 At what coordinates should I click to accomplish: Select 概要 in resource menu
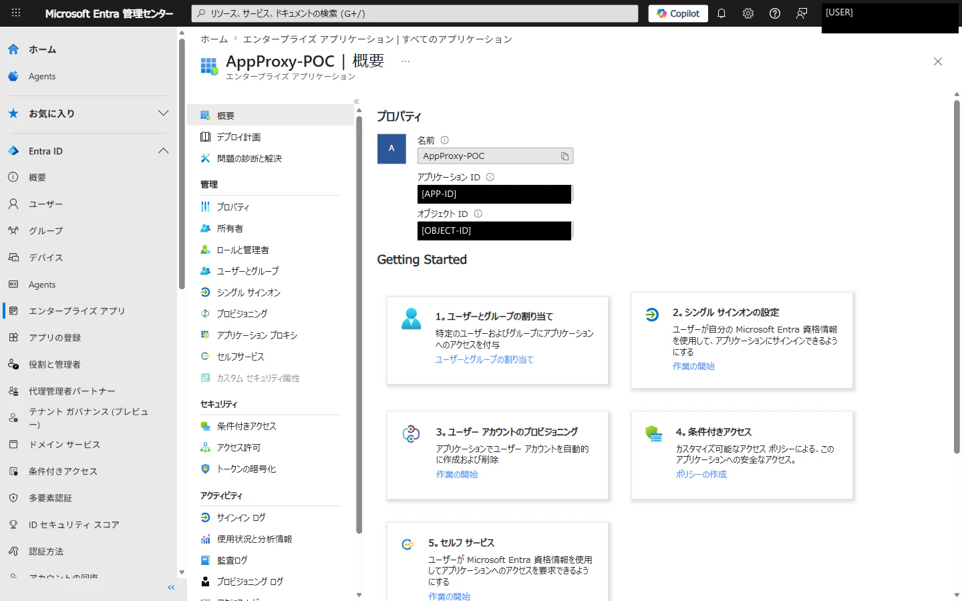coord(271,116)
